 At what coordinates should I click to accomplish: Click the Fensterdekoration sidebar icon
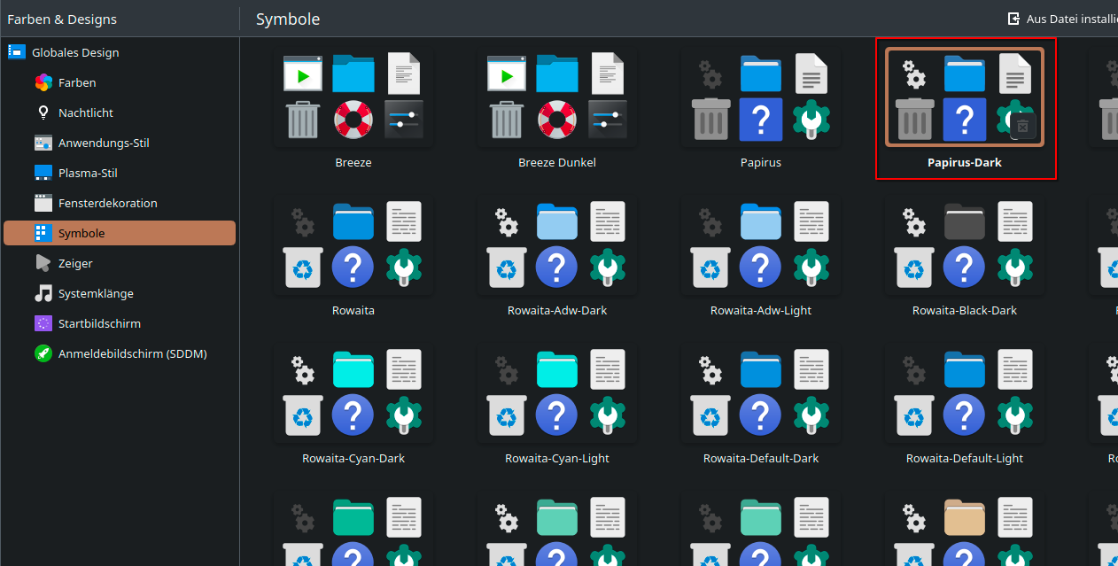point(43,203)
